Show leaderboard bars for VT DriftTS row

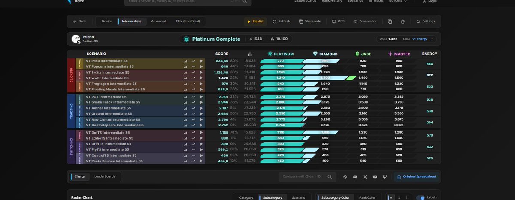(x=185, y=144)
